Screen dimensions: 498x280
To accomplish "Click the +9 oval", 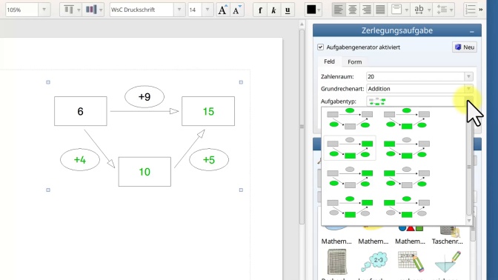I will pyautogui.click(x=145, y=96).
